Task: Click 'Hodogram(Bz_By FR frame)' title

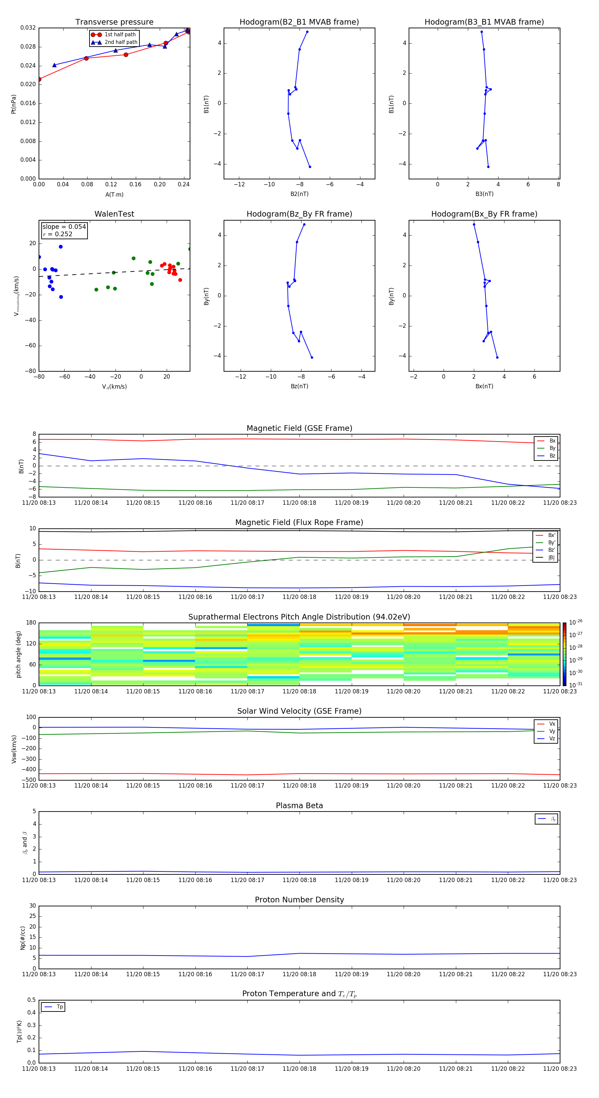Action: click(299, 214)
